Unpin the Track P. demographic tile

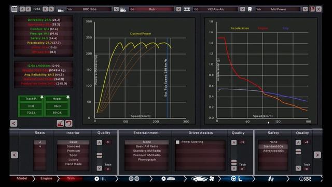coord(42,97)
